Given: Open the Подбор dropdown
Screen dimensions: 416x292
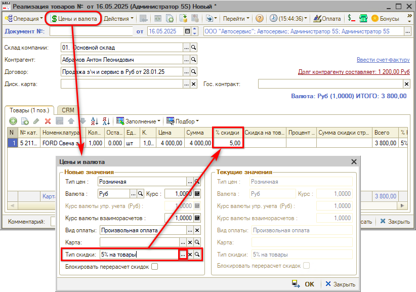Looking at the screenshot, I should click(183, 121).
